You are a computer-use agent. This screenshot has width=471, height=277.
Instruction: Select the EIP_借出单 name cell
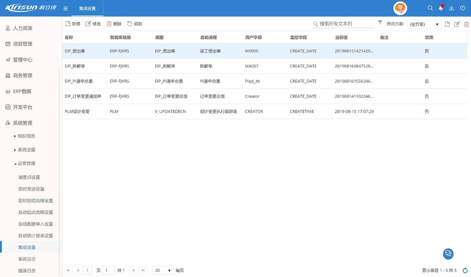(x=75, y=51)
